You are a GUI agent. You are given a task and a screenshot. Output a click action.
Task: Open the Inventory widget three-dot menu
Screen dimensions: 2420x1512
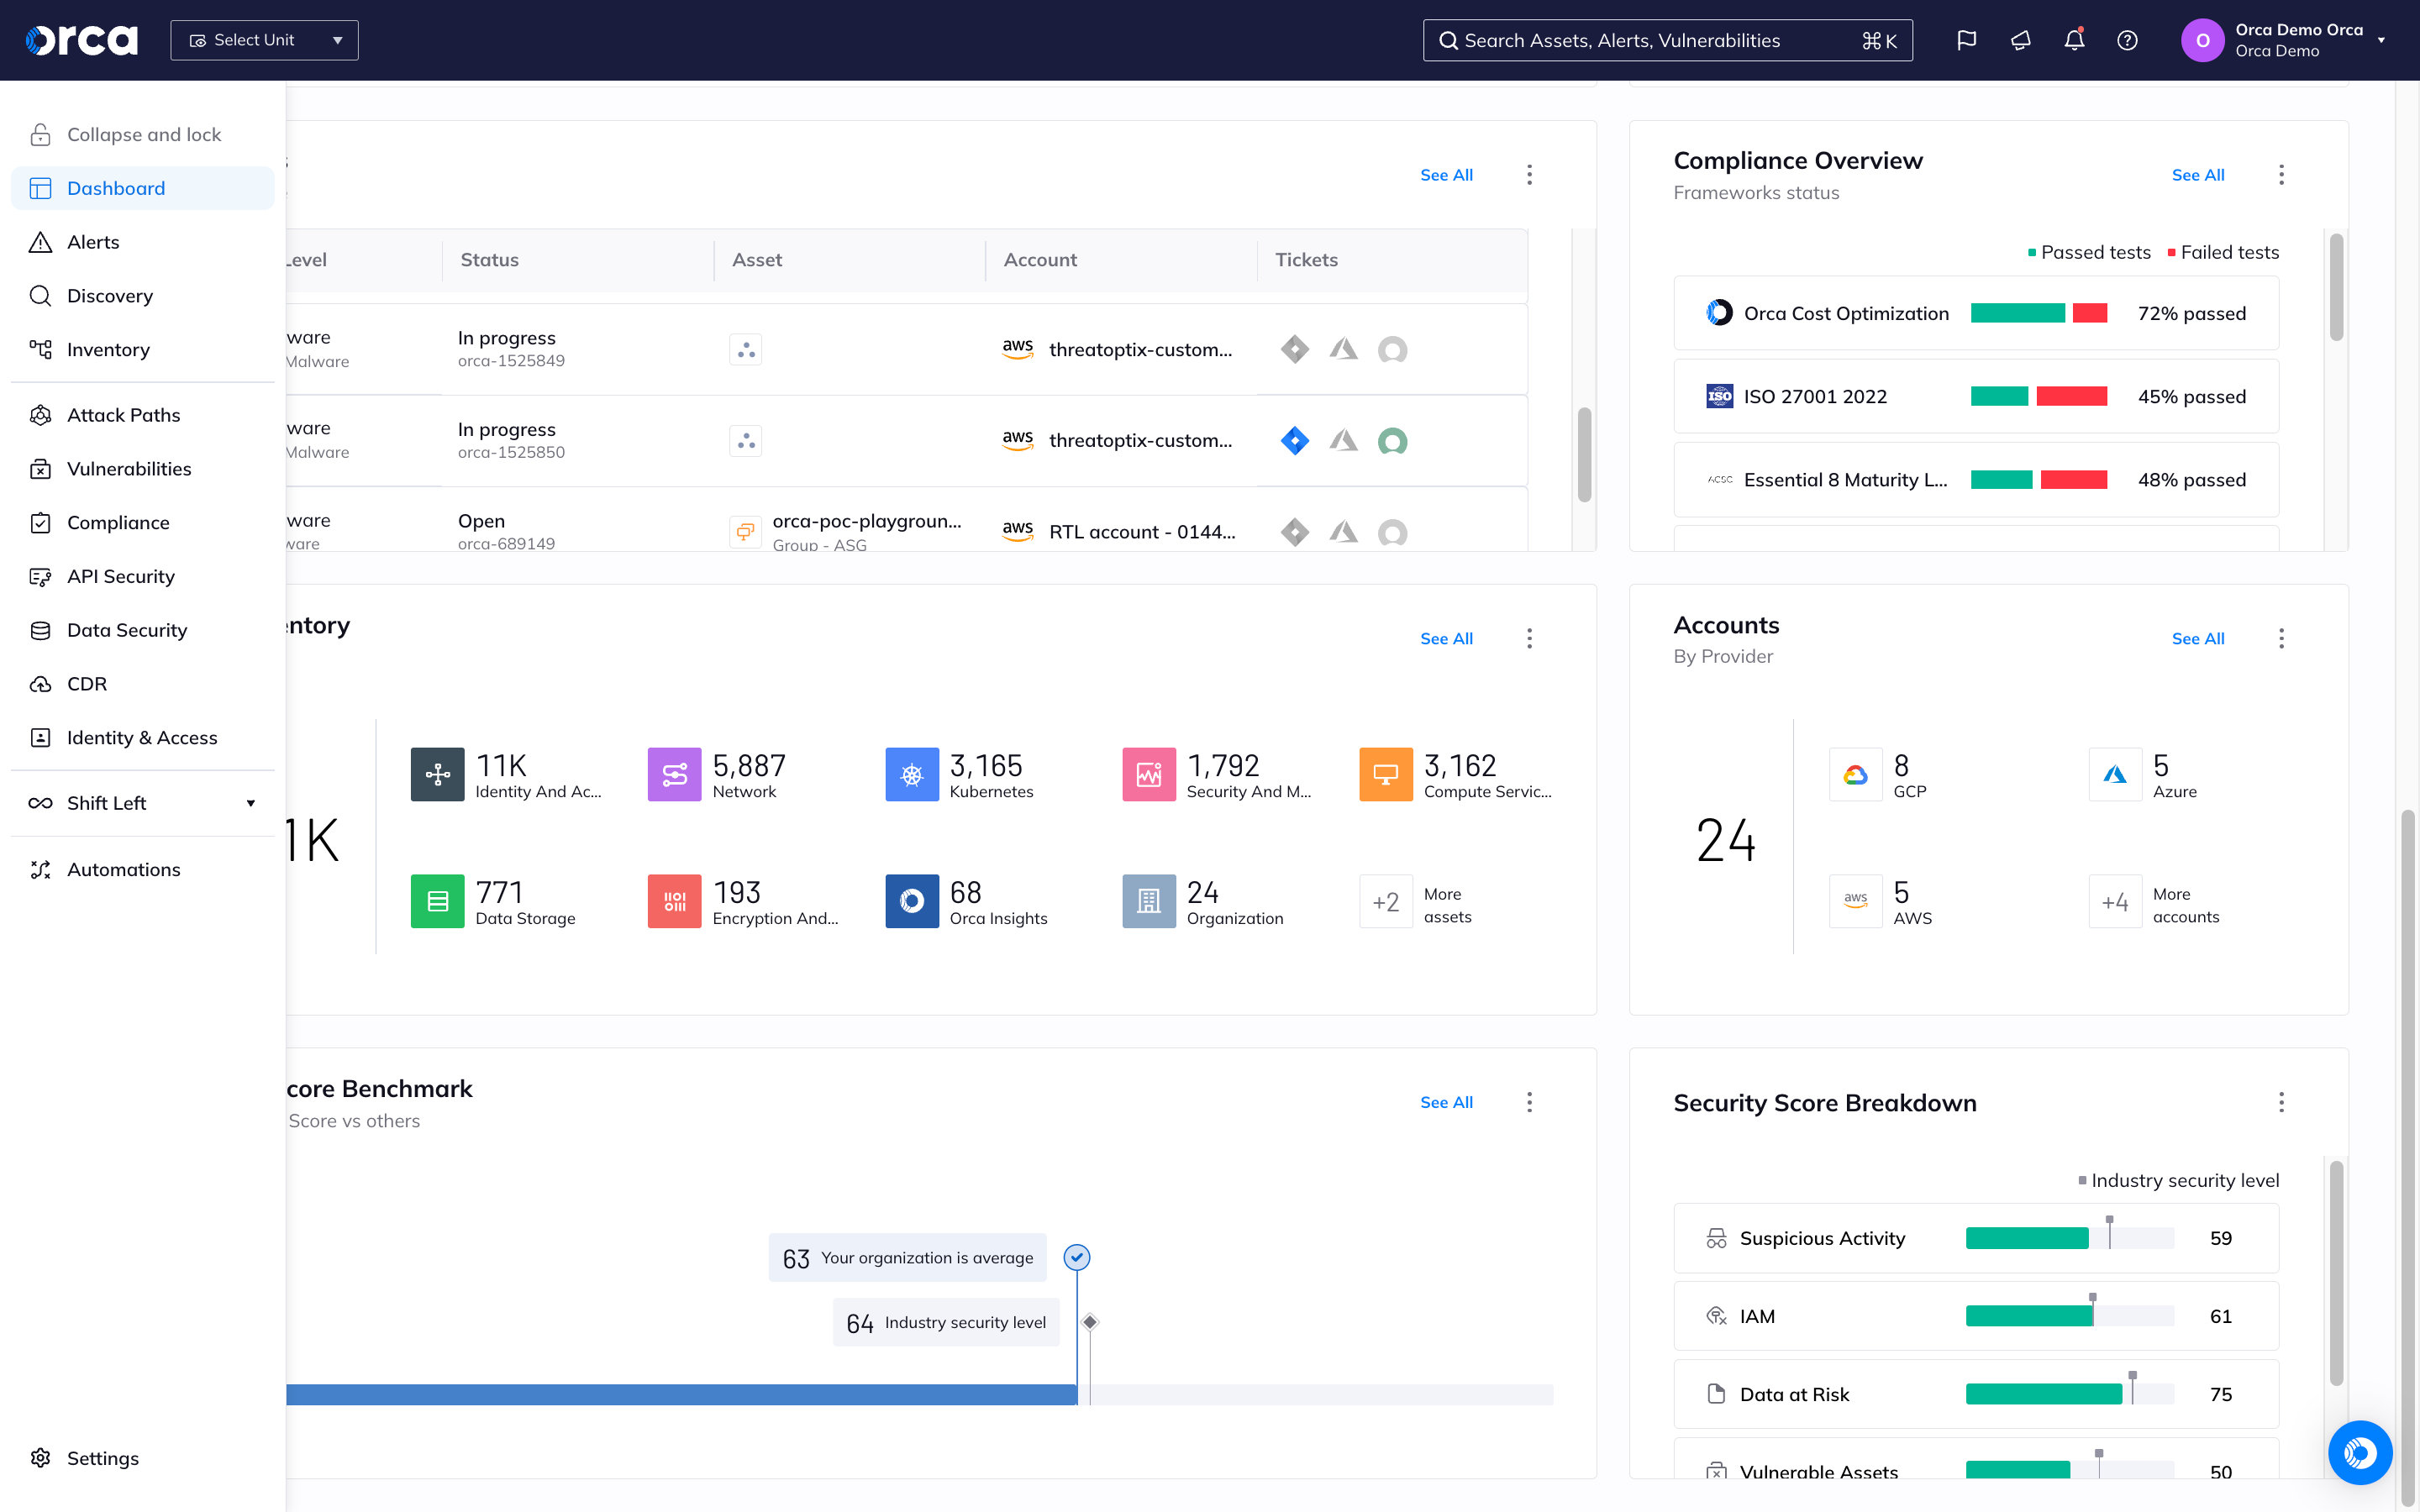point(1529,638)
